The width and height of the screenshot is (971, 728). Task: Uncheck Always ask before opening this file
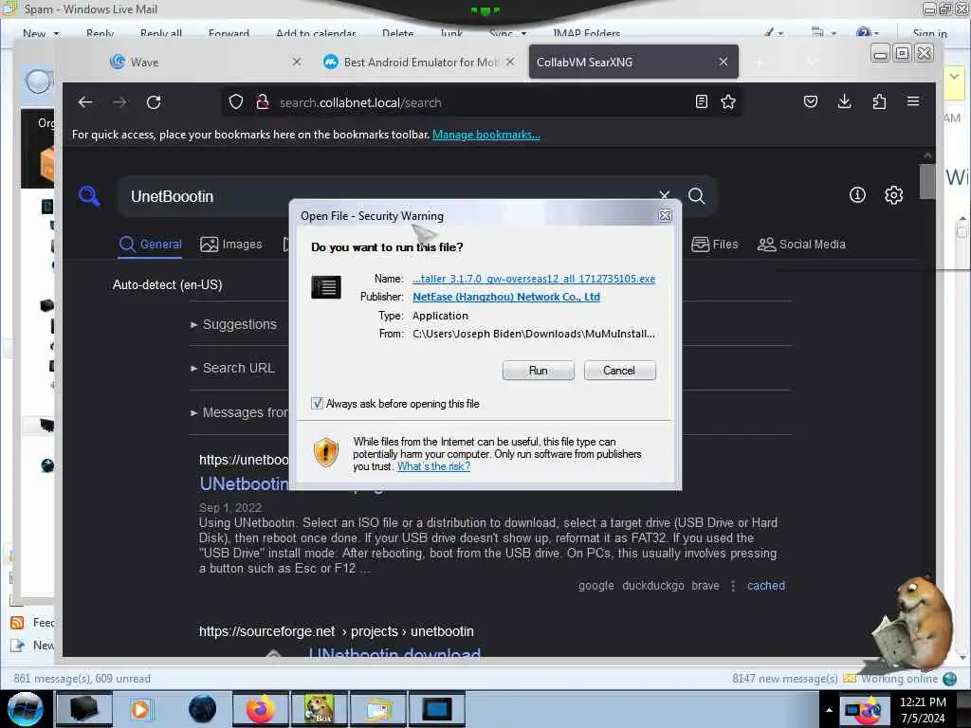pos(317,404)
